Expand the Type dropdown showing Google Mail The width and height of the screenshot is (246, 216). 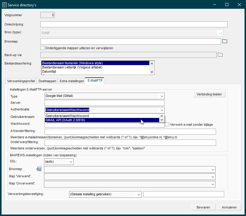[162, 96]
